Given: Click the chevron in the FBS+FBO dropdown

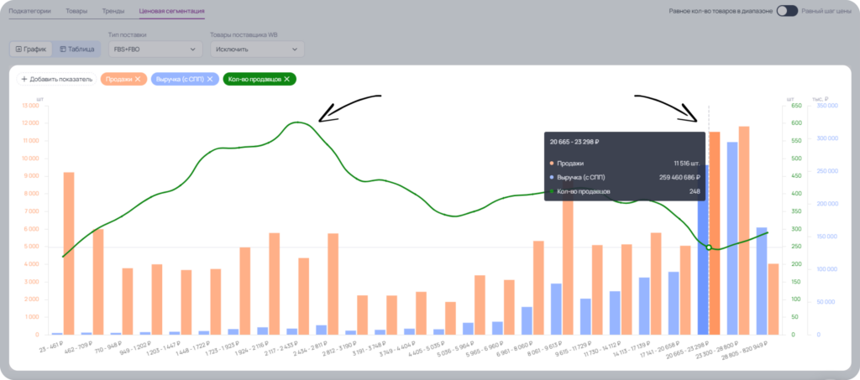Looking at the screenshot, I should coord(192,49).
